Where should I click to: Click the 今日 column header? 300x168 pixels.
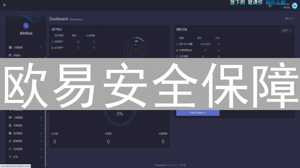point(217,38)
